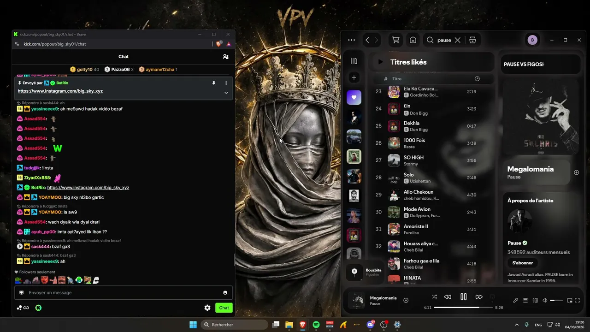590x332 pixels.
Task: Open the shopping cart icon
Action: [x=396, y=40]
